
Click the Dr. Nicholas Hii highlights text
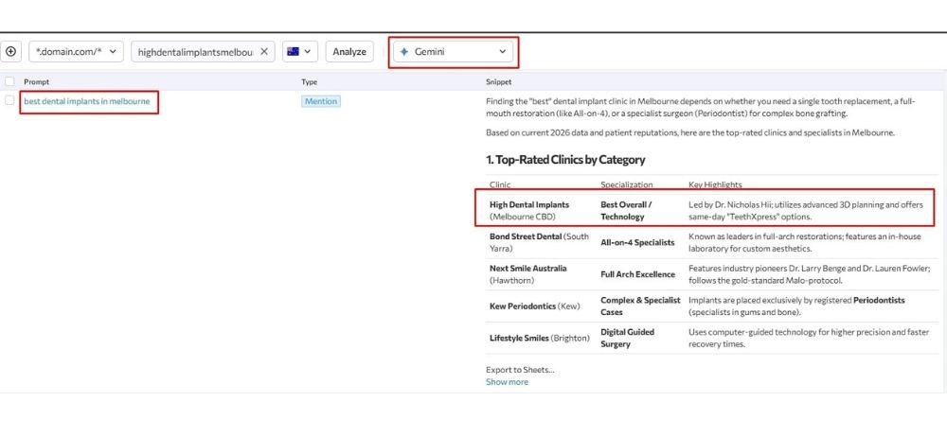[x=806, y=211]
